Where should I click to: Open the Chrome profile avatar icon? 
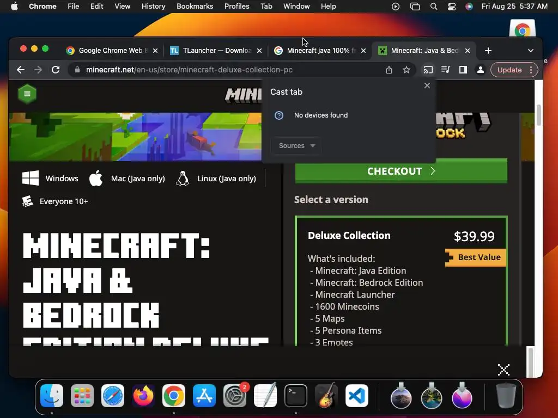coord(481,70)
